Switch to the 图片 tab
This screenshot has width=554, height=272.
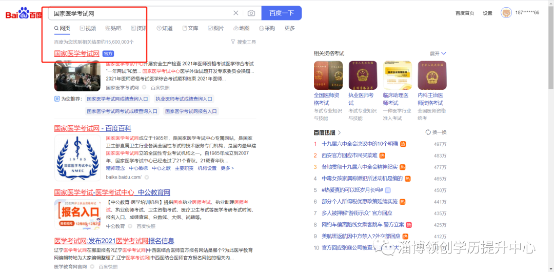coord(215,28)
